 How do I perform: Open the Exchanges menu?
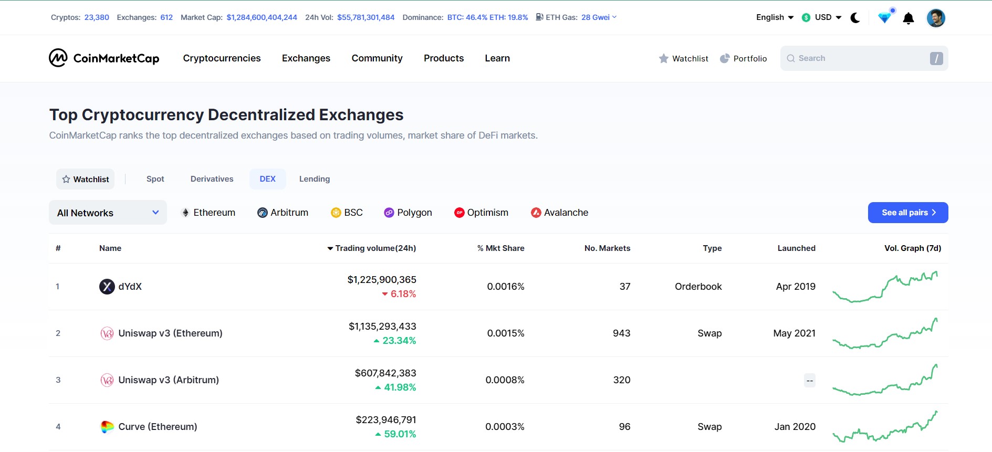tap(306, 58)
